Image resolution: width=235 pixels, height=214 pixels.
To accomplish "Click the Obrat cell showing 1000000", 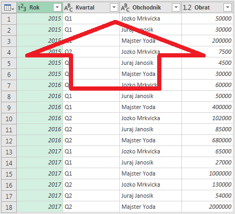I will coord(207,173).
